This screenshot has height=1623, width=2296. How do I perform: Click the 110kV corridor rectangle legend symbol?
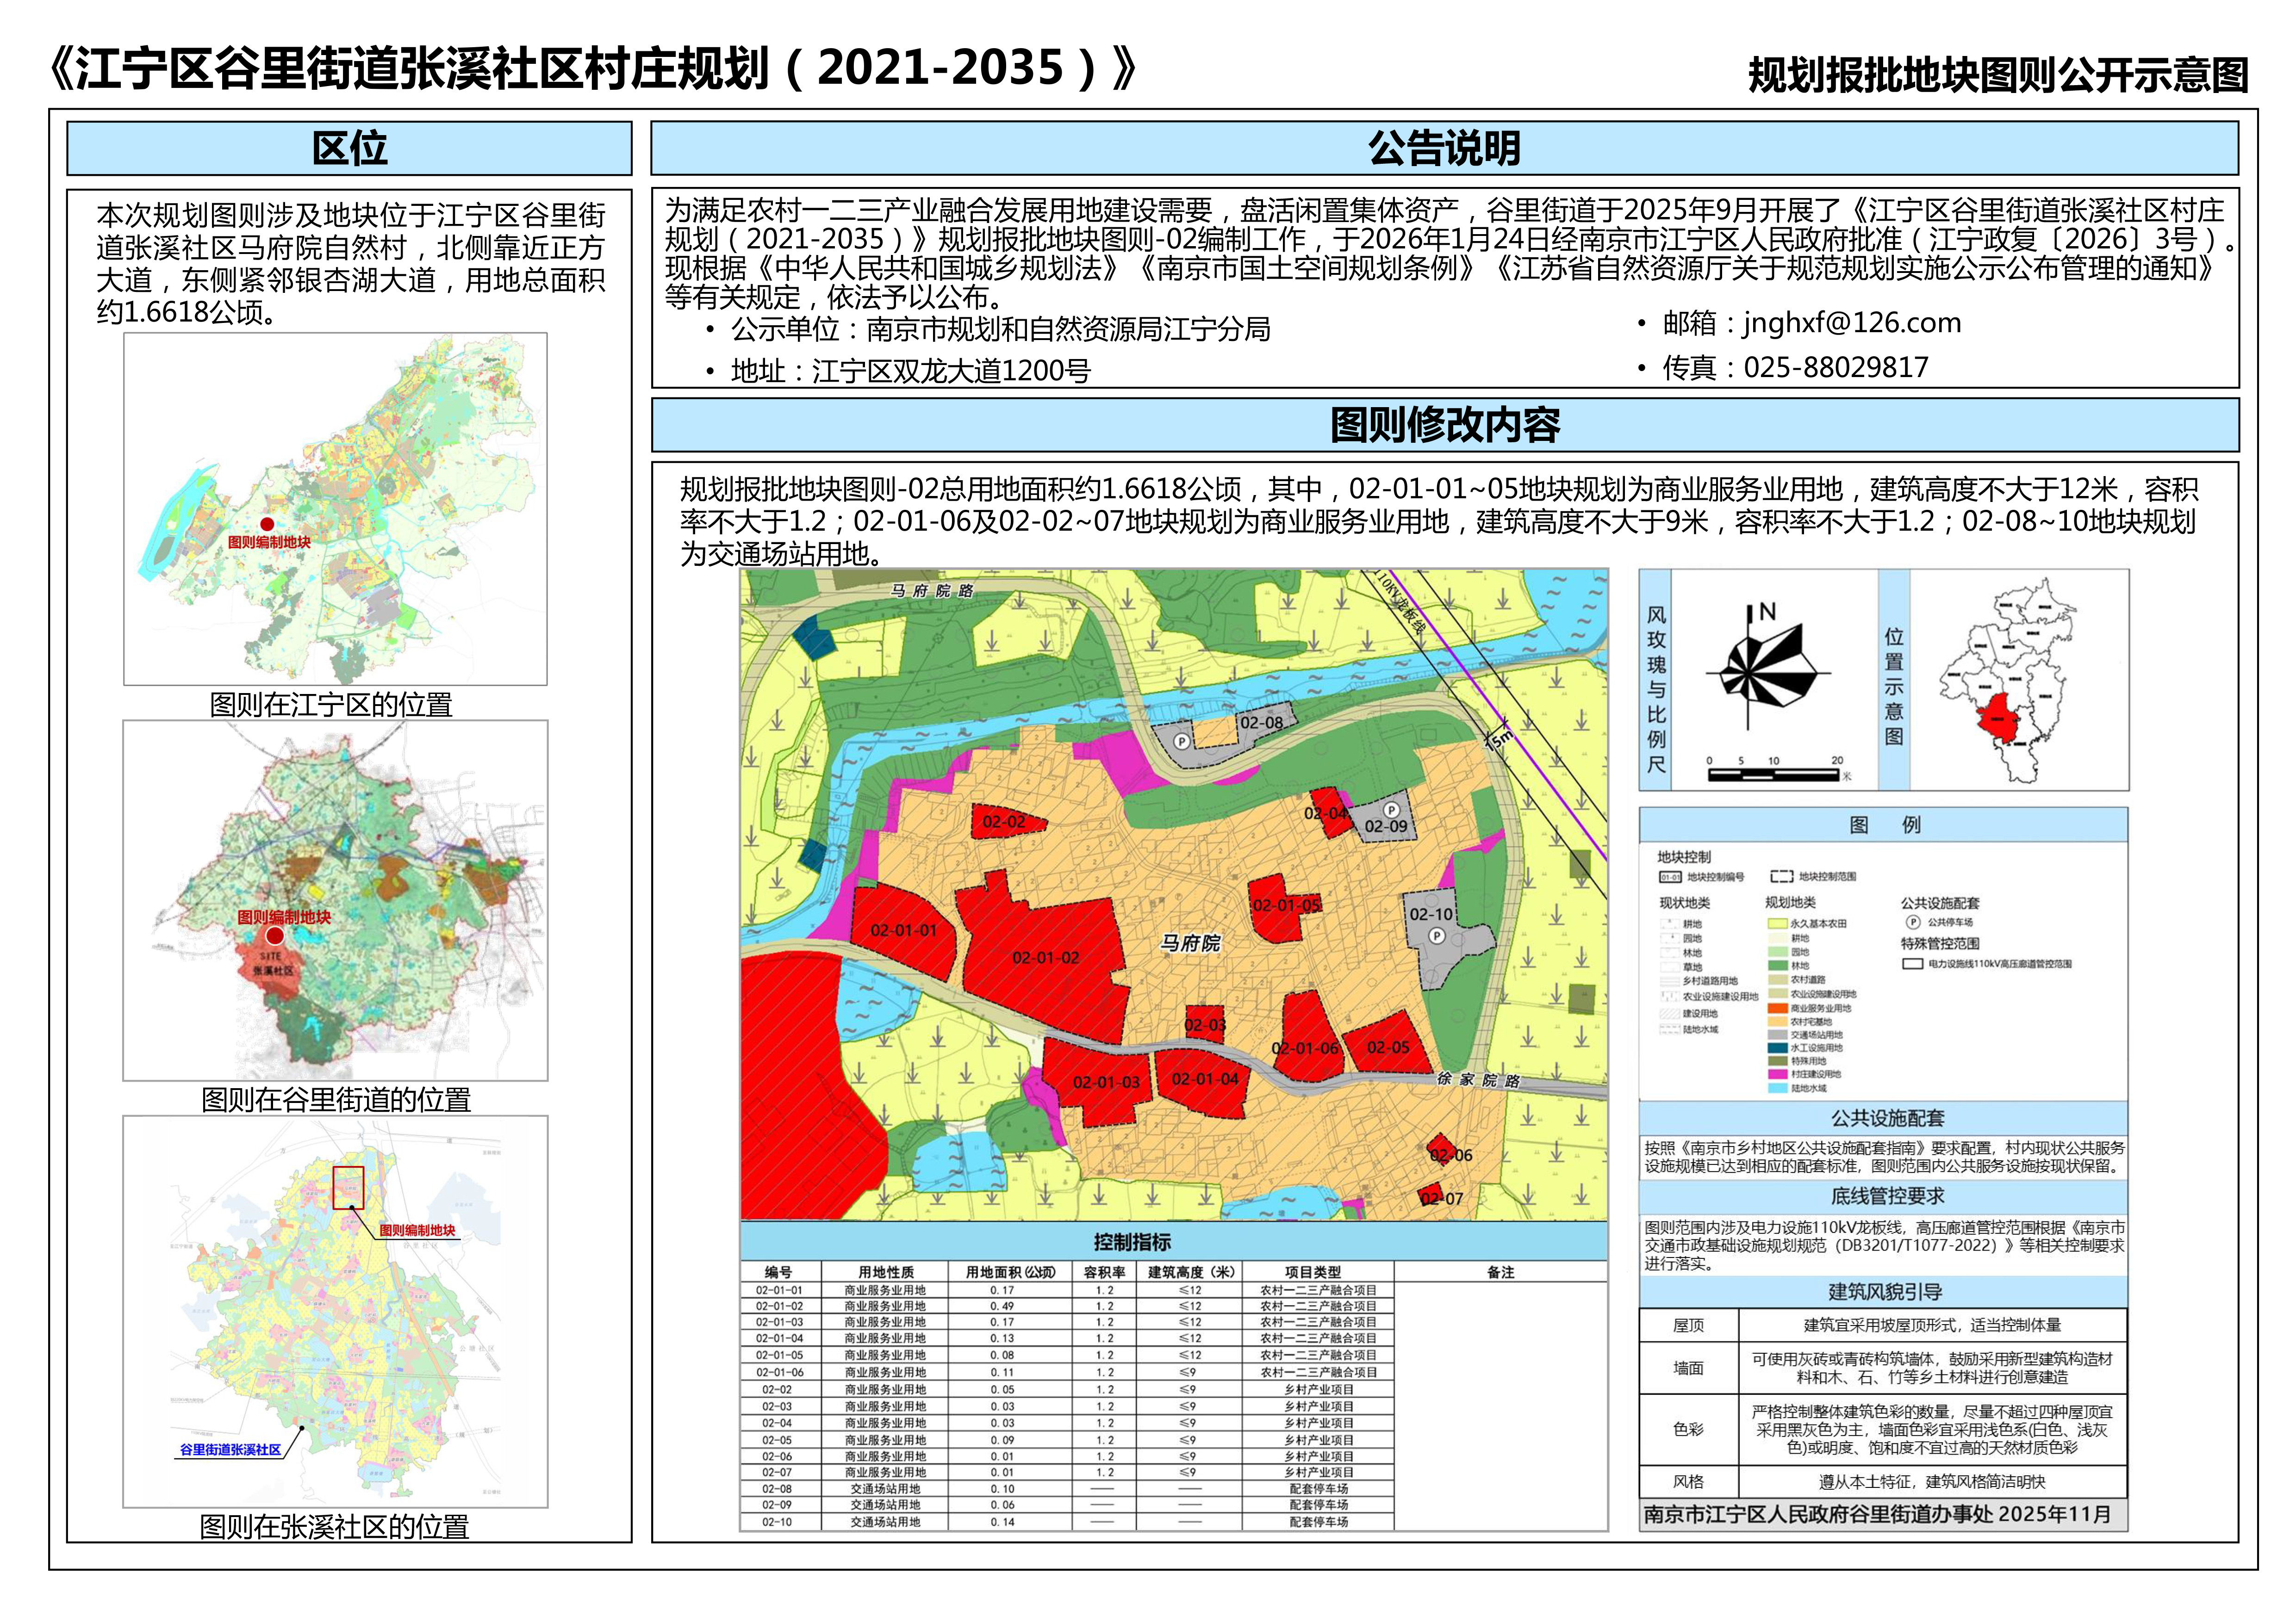(x=1912, y=964)
